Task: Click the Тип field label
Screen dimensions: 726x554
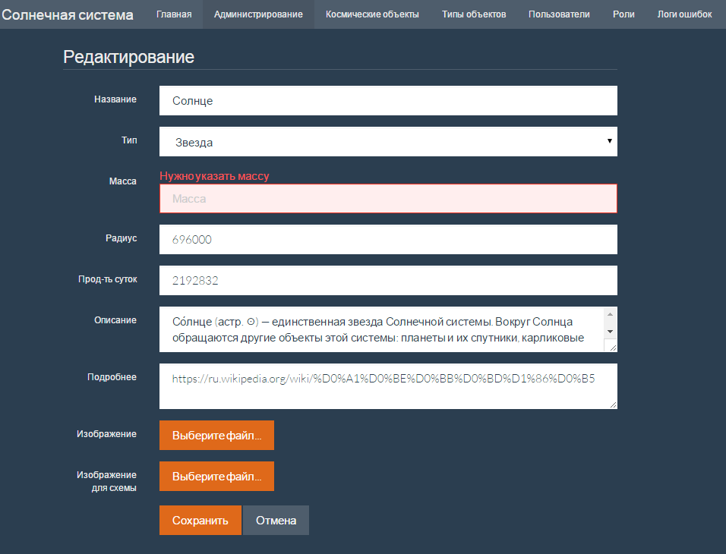Action: [129, 140]
